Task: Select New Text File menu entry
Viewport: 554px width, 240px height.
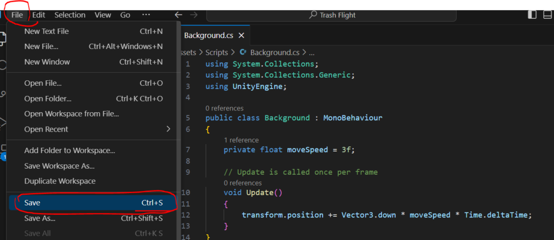Action: pyautogui.click(x=47, y=31)
